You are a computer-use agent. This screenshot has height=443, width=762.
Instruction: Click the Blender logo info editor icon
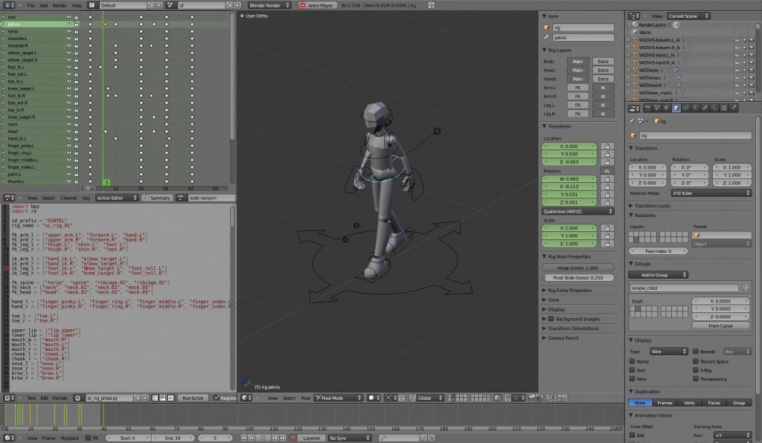pos(7,4)
